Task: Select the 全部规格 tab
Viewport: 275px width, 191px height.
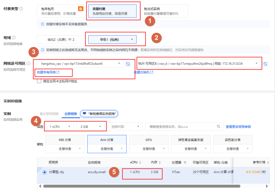Action: tap(71, 114)
